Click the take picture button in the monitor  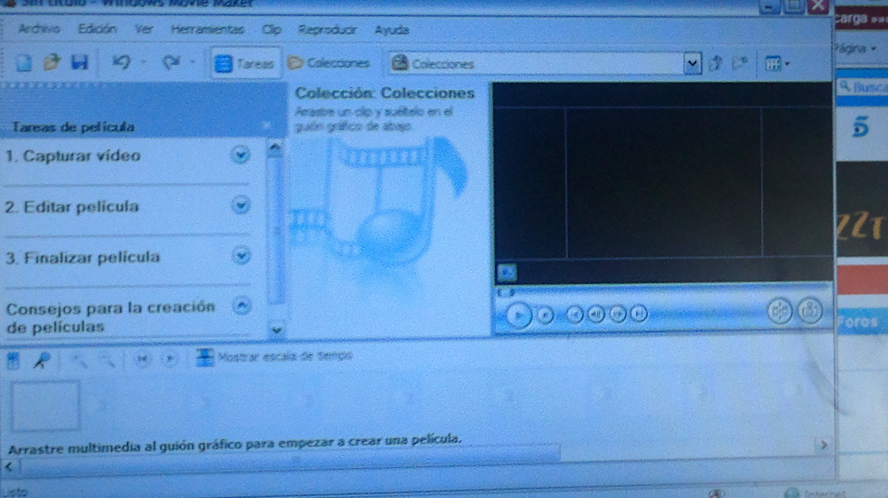pyautogui.click(x=809, y=311)
